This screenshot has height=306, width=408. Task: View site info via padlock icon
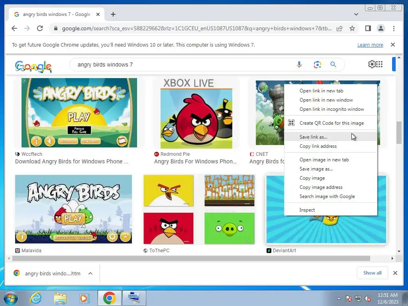[x=56, y=28]
